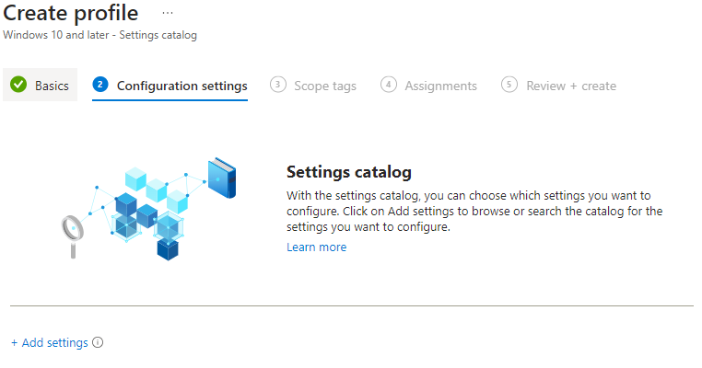Click the magnifying glass illustration
702x368 pixels.
click(73, 236)
